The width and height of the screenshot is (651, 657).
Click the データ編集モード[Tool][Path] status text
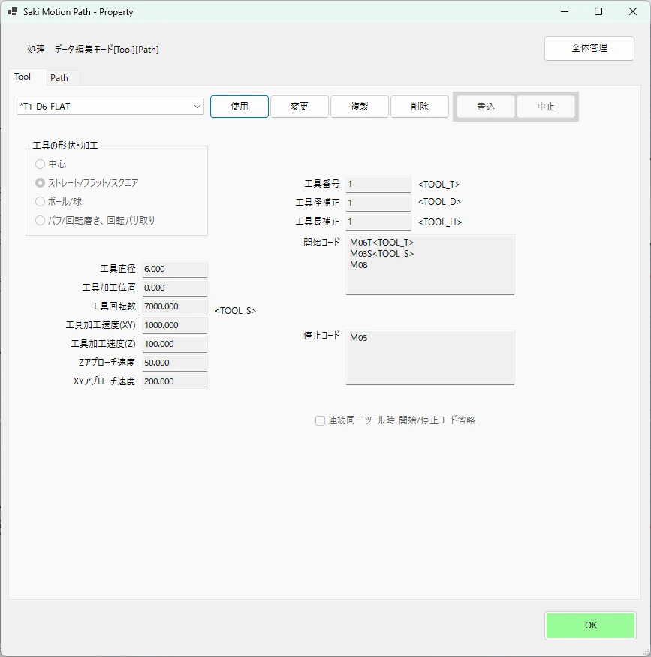[107, 50]
